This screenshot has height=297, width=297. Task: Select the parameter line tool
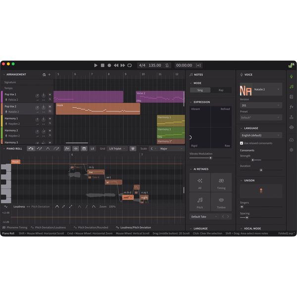tap(70, 206)
